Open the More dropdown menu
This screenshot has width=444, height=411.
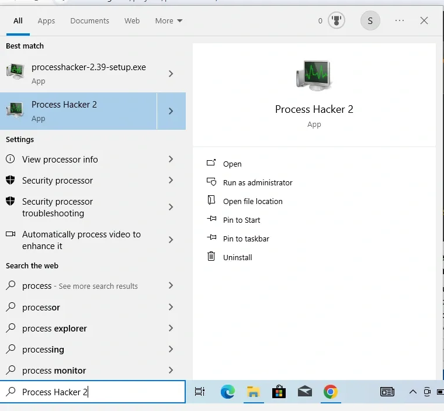[169, 20]
